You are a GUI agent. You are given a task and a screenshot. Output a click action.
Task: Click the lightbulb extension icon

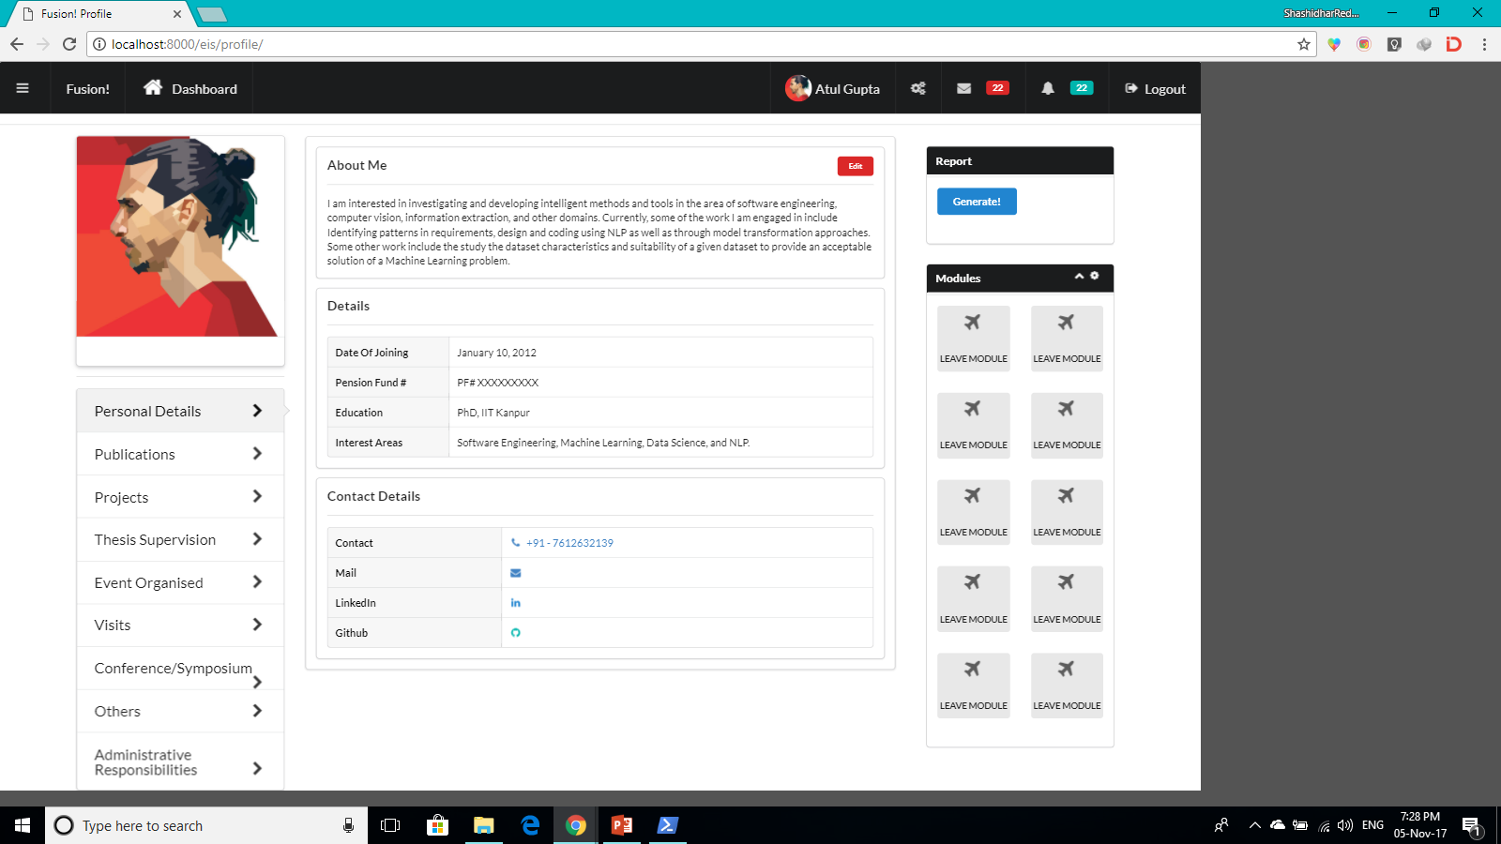click(x=1394, y=44)
